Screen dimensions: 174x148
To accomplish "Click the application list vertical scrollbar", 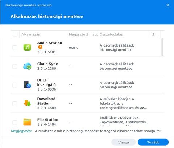I will [x=162, y=47].
